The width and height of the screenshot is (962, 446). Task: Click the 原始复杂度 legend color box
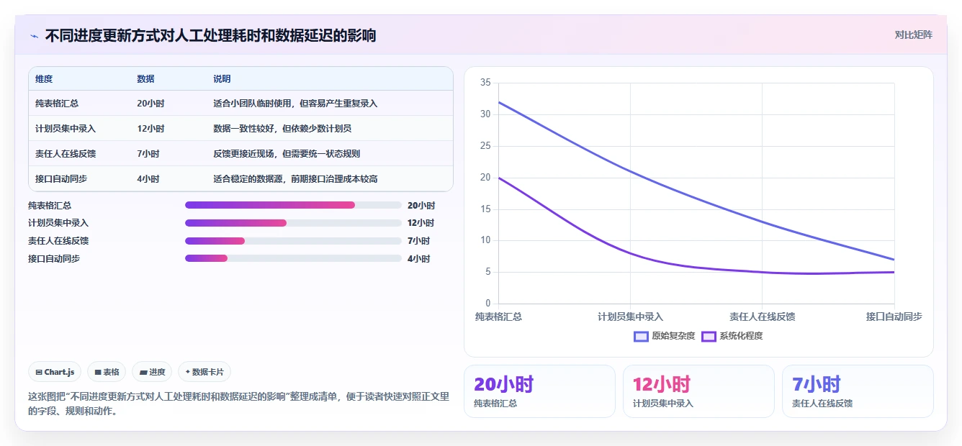click(642, 336)
